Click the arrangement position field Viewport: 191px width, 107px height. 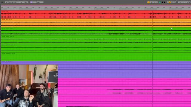click(x=154, y=2)
